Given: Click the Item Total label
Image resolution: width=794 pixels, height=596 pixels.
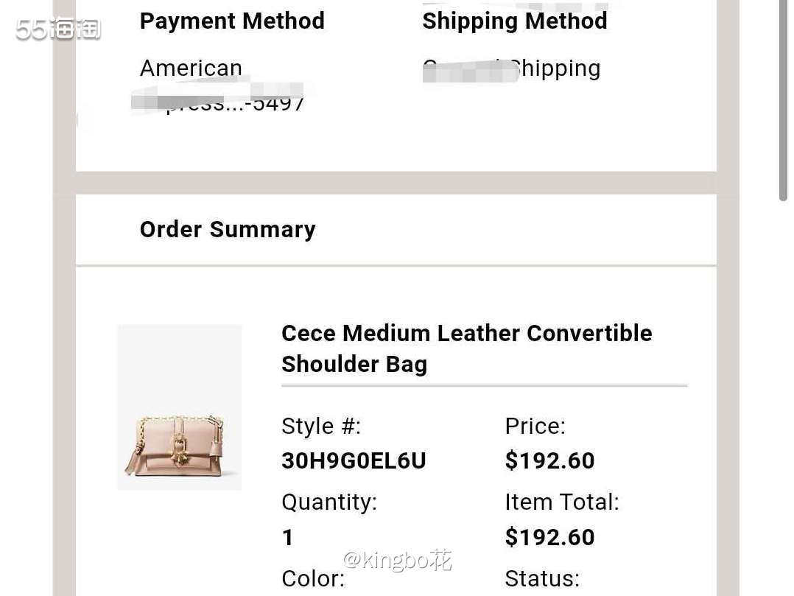Looking at the screenshot, I should [x=561, y=502].
